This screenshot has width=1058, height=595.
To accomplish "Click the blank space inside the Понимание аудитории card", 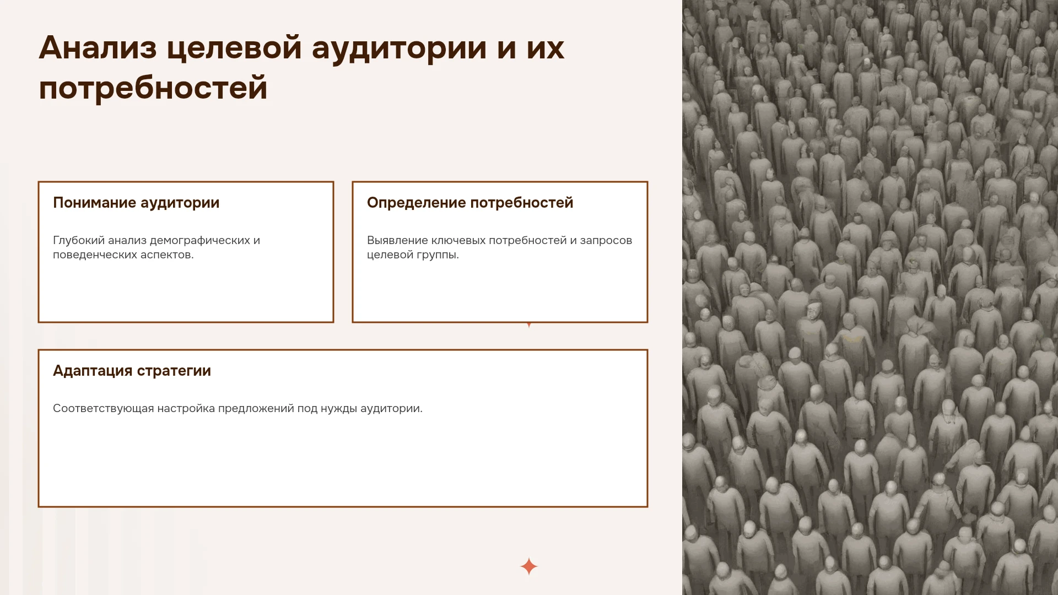I will (x=186, y=292).
